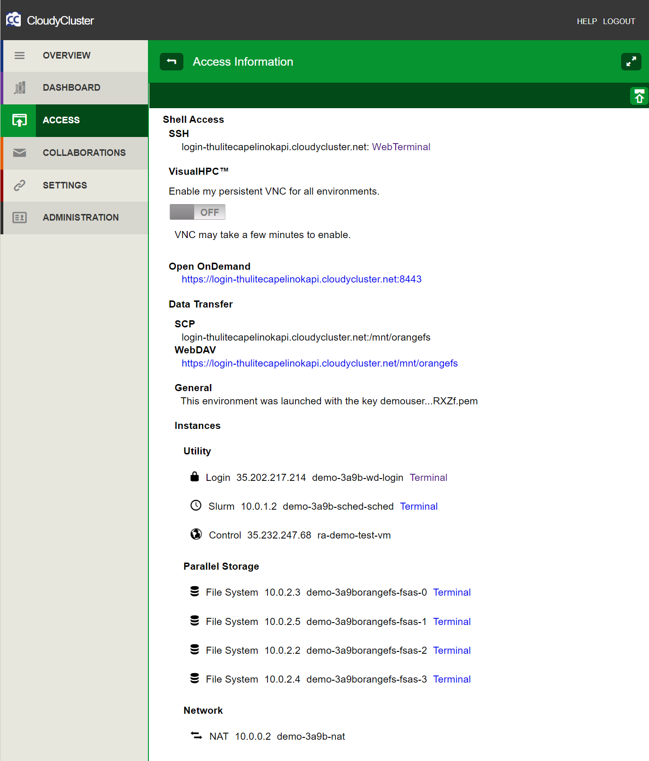The height and width of the screenshot is (761, 649).
Task: Open Terminal for demo-3a9b-sched-sched
Action: point(419,506)
